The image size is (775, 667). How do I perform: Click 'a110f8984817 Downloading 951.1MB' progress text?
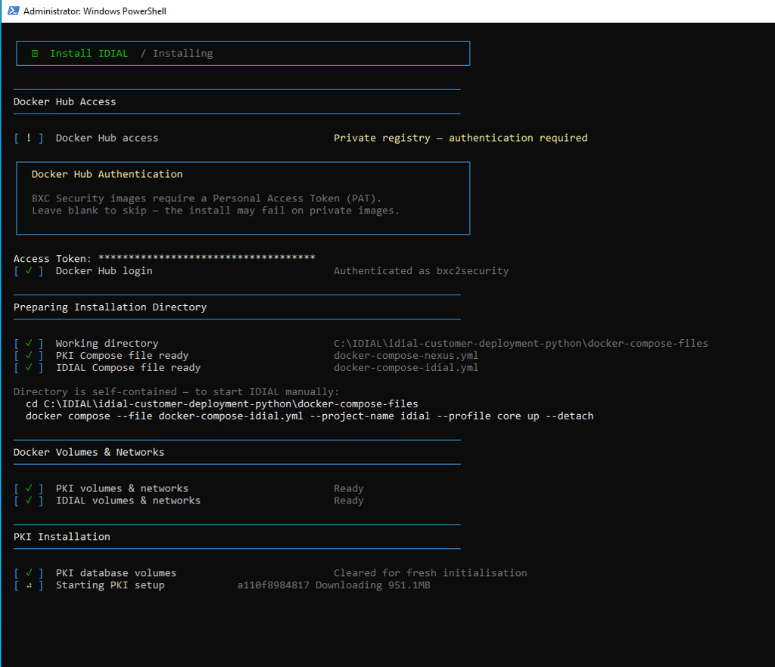click(x=334, y=585)
